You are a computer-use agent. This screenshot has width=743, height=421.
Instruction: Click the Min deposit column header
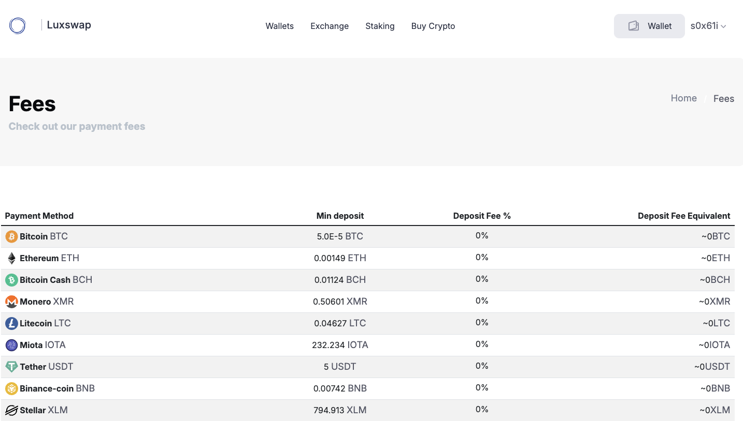pyautogui.click(x=340, y=216)
